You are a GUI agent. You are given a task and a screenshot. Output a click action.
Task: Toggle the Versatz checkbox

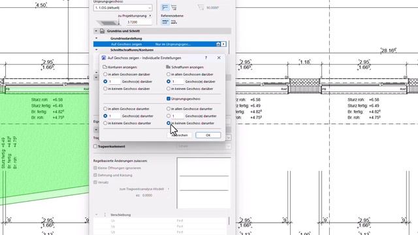(95, 182)
